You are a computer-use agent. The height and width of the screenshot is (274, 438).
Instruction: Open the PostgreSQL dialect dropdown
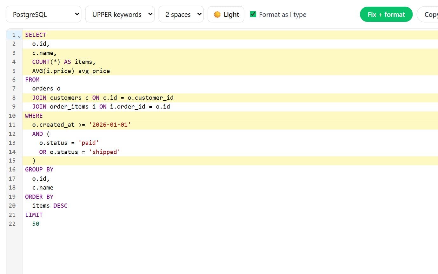click(43, 14)
